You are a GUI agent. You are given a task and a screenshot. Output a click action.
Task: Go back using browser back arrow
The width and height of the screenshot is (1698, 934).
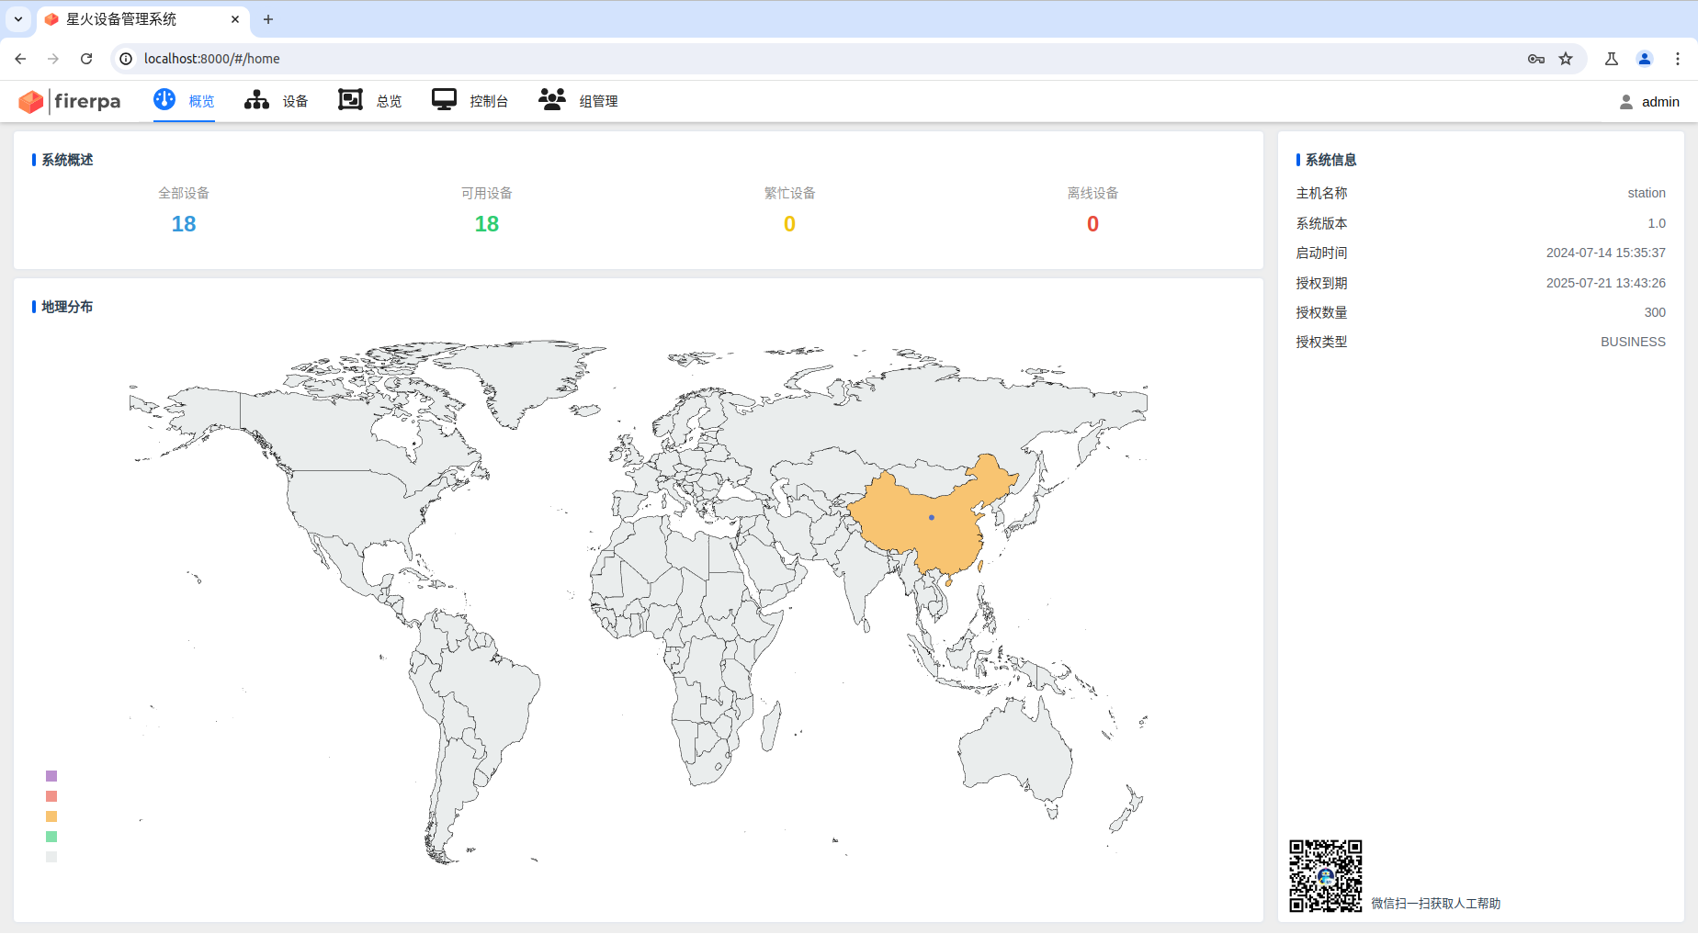click(x=20, y=59)
